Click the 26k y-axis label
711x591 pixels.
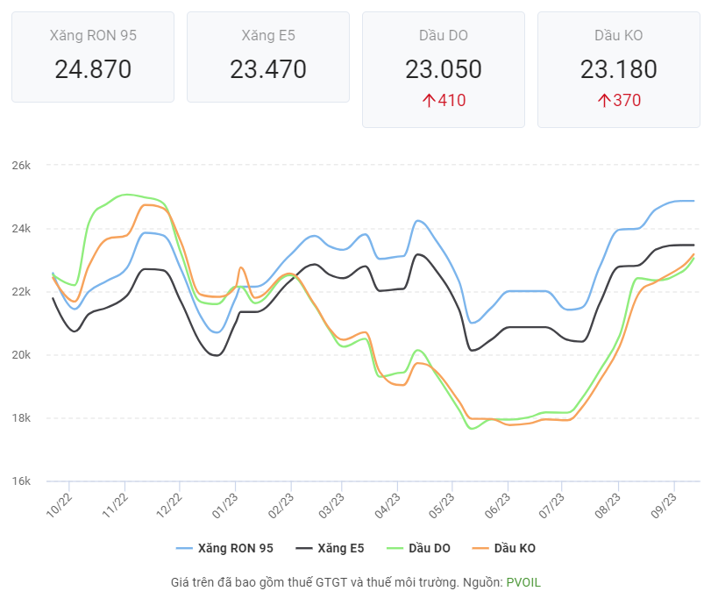click(21, 165)
